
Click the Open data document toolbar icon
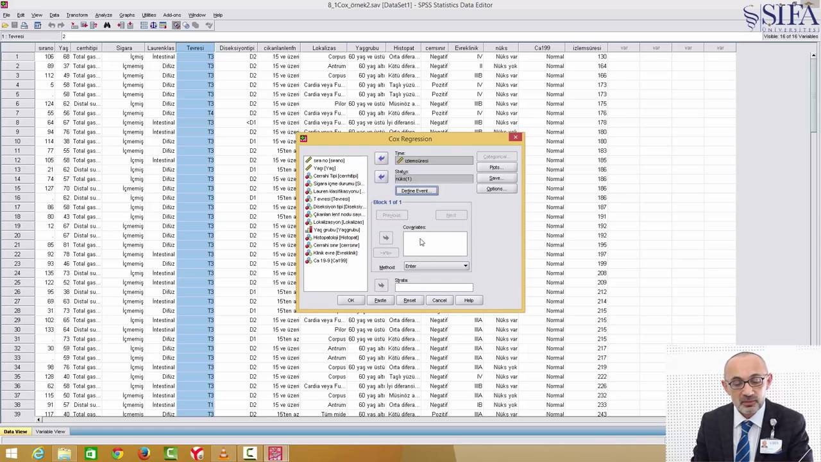(5, 26)
